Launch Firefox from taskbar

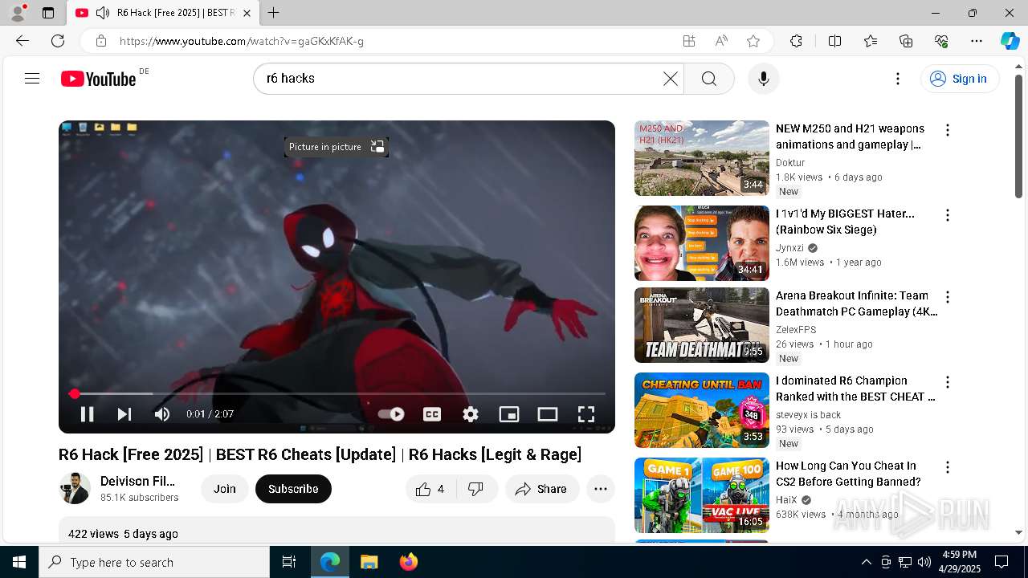pyautogui.click(x=409, y=562)
